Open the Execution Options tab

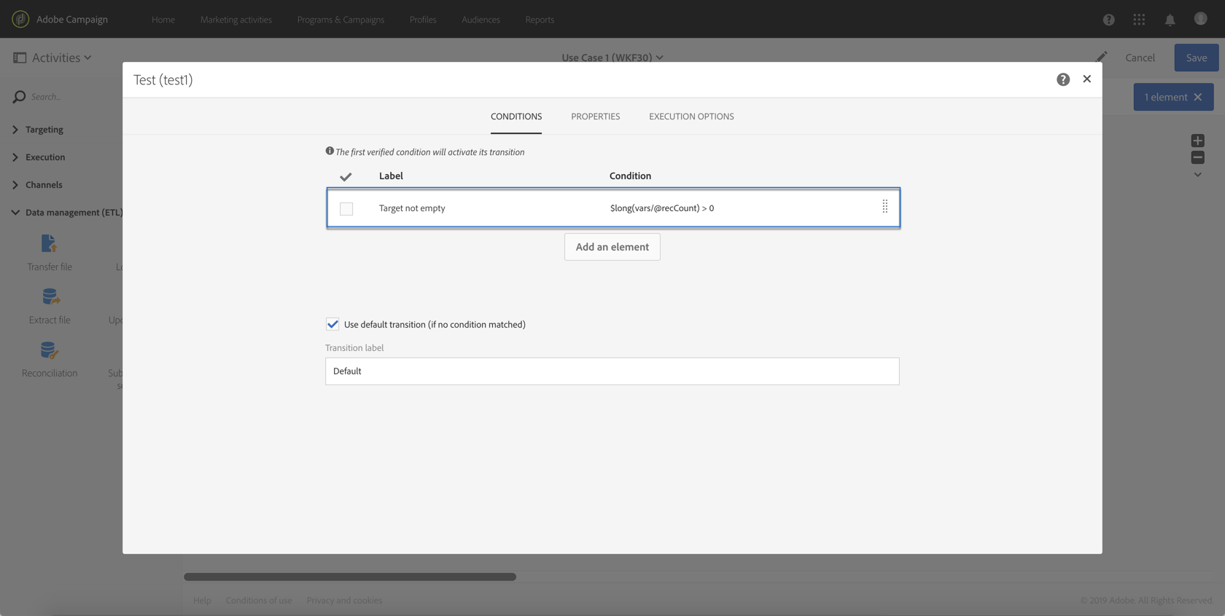pyautogui.click(x=691, y=117)
